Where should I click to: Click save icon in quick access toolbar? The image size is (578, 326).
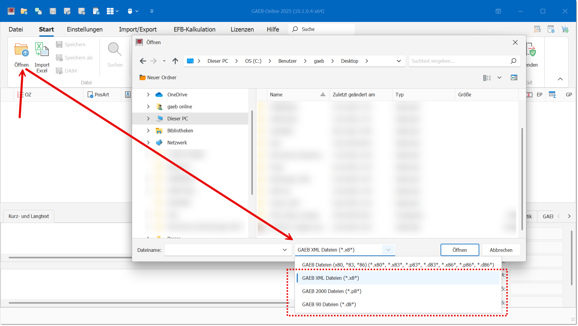click(53, 11)
